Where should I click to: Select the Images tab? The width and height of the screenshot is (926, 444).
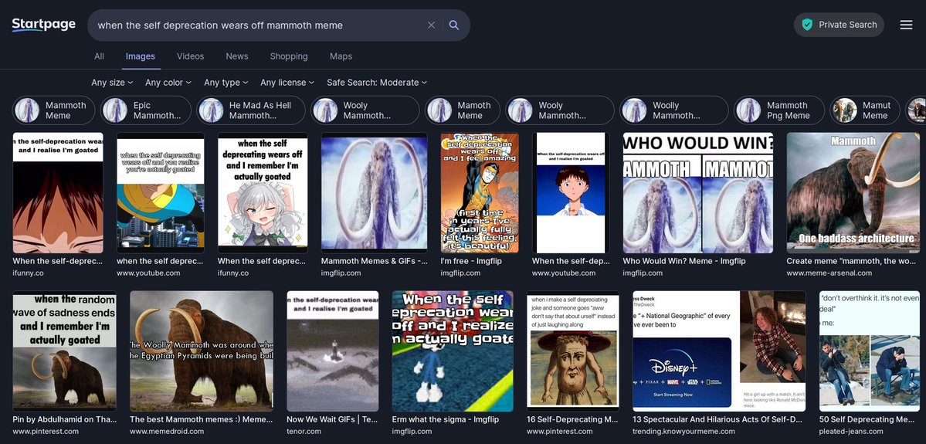tap(140, 56)
